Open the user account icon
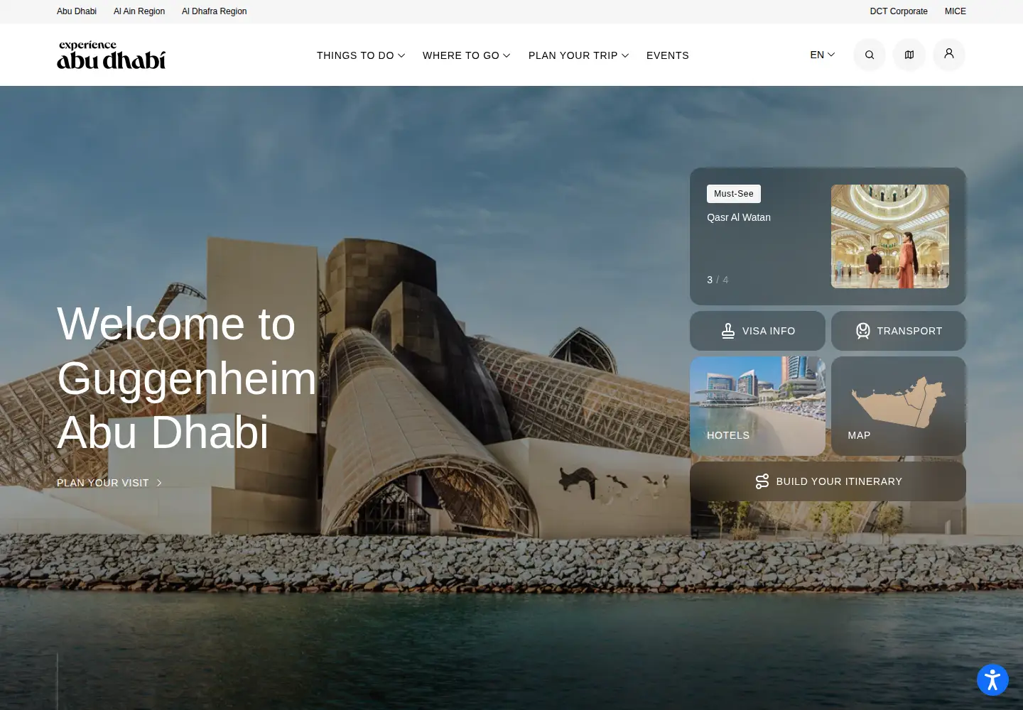Image resolution: width=1023 pixels, height=710 pixels. [948, 55]
